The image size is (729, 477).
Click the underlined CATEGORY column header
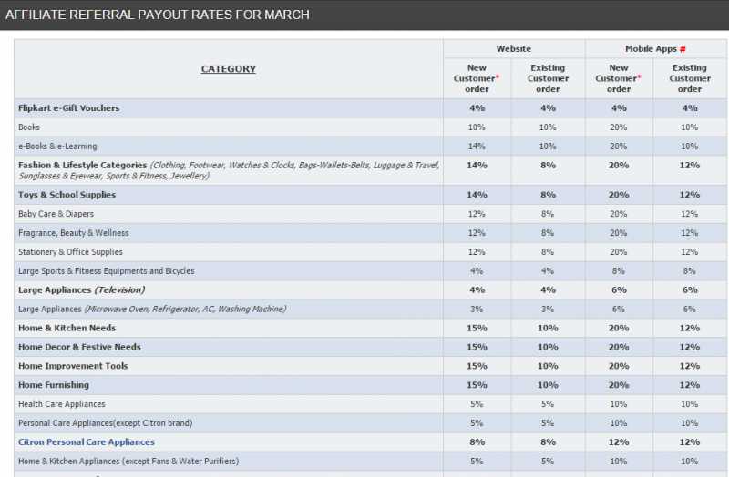point(228,69)
